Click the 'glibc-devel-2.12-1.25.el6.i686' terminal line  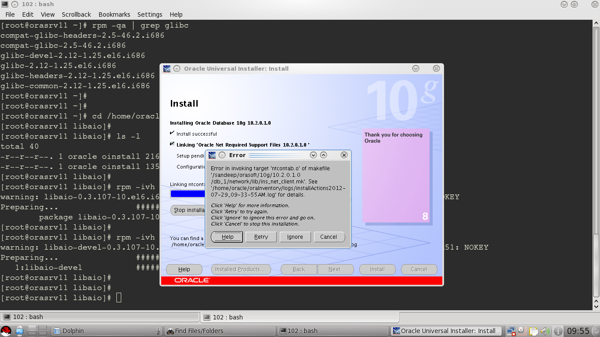pos(72,56)
